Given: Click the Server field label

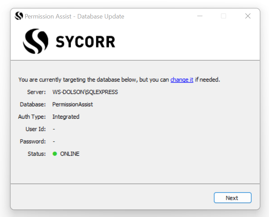Looking at the screenshot, I should (x=36, y=92).
